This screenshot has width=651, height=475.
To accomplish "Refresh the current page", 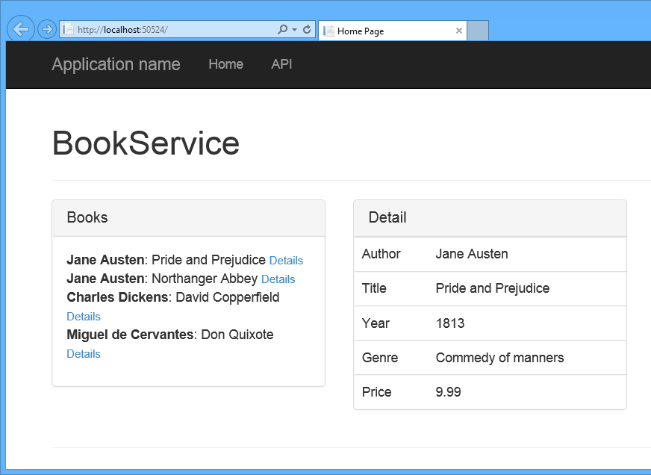I will pos(307,30).
